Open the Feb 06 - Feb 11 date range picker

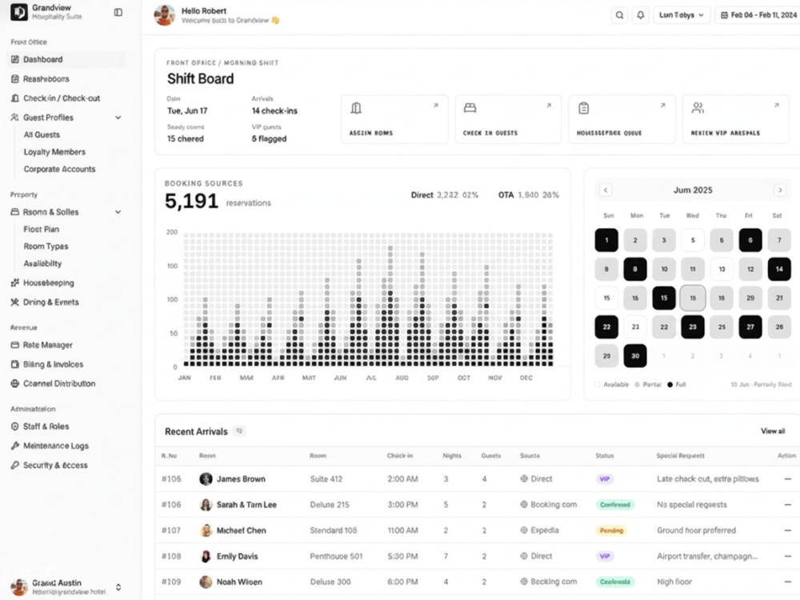pos(758,14)
